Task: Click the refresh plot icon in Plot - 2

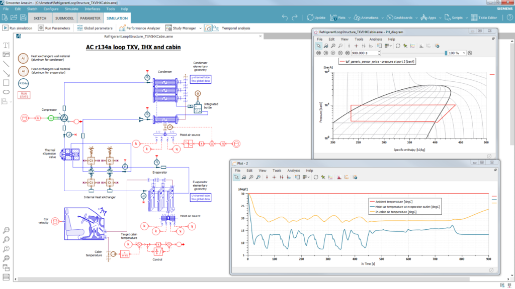Action: tap(316, 177)
